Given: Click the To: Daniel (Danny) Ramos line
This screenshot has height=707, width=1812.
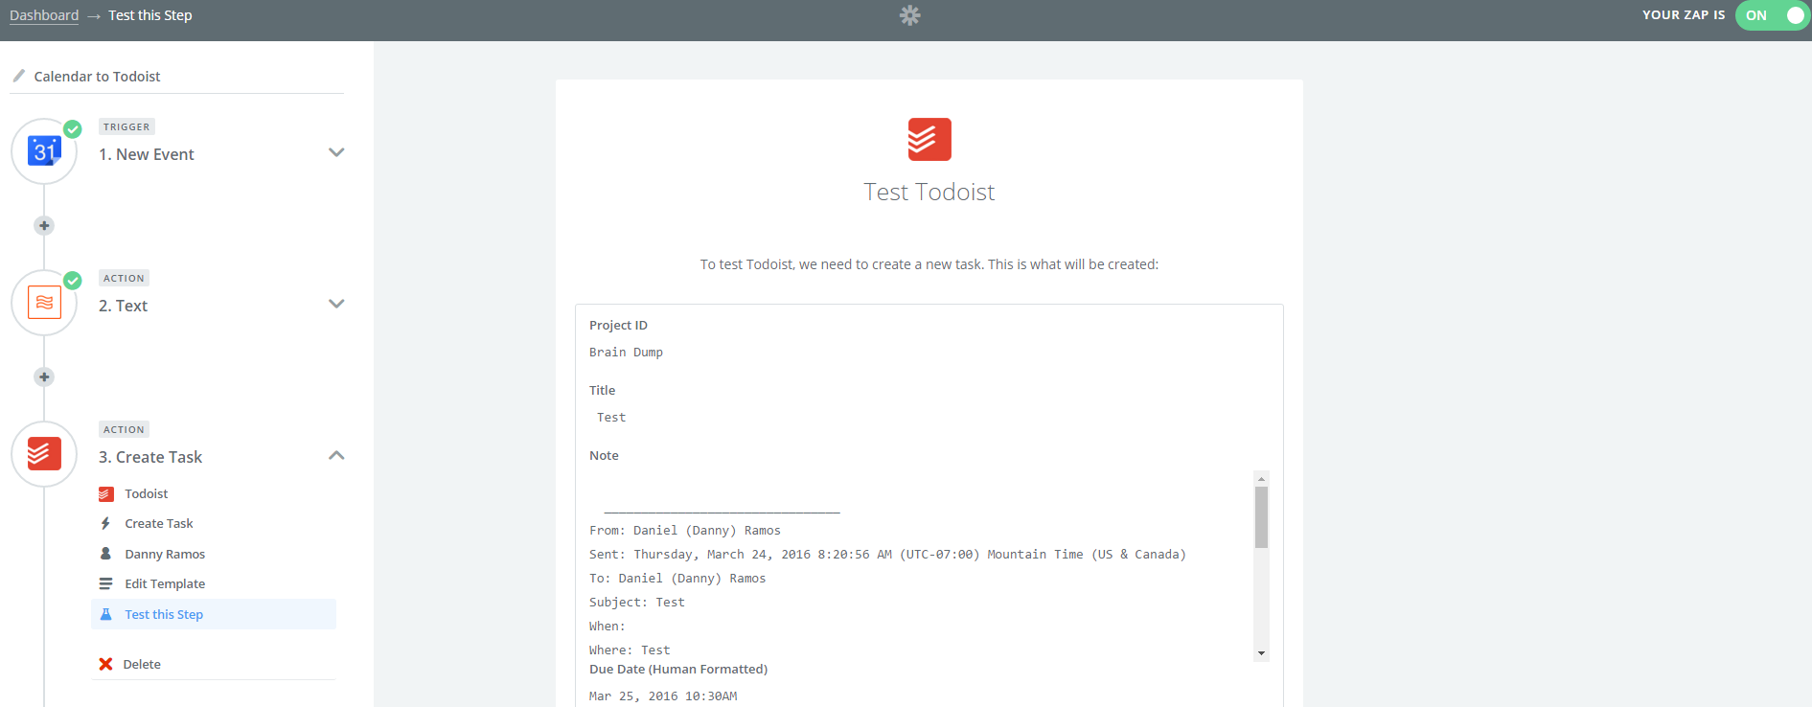Looking at the screenshot, I should click(677, 579).
